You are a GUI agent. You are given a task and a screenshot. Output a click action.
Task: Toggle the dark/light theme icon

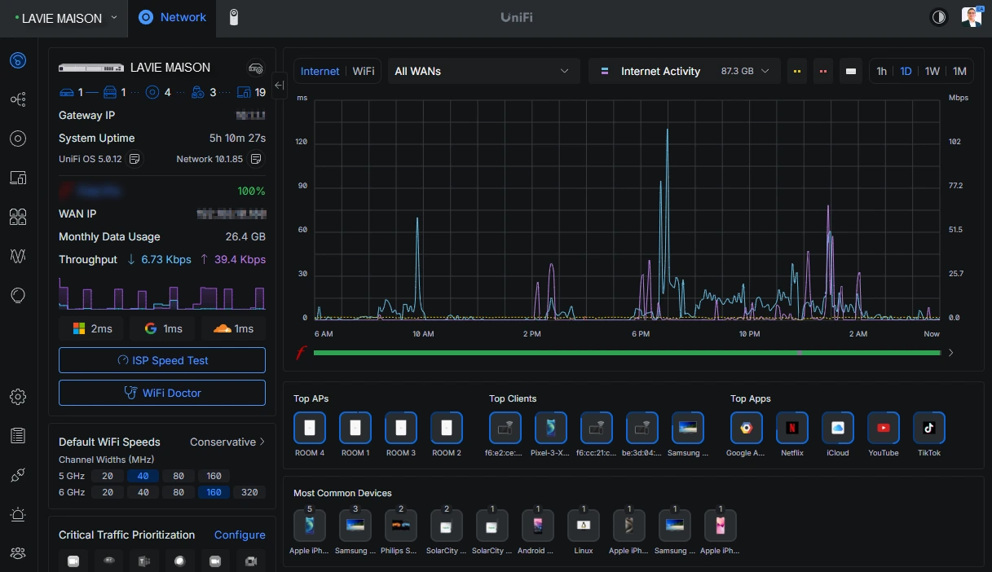click(939, 18)
